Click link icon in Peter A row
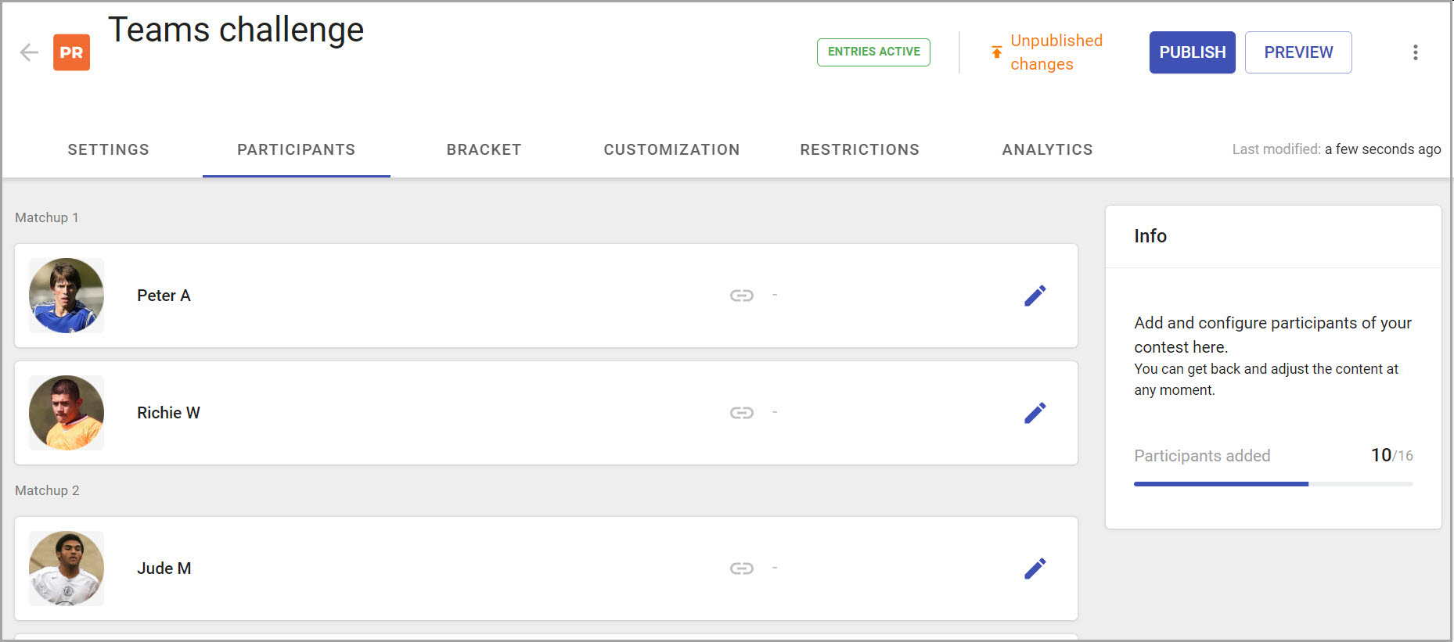The height and width of the screenshot is (642, 1454). 742,296
